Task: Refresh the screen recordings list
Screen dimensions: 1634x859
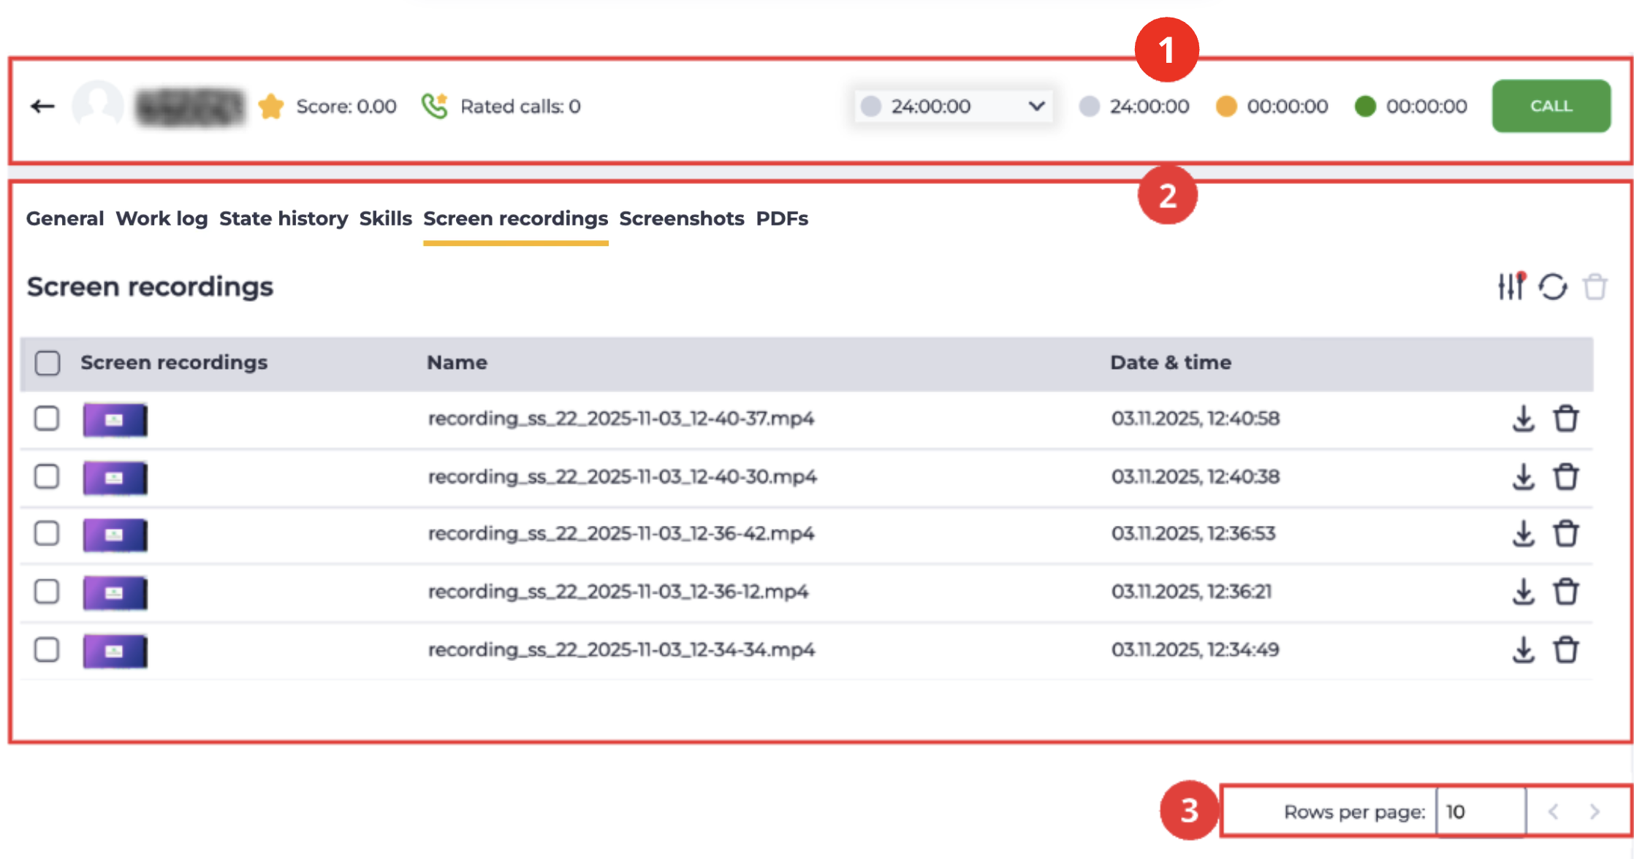Action: click(1553, 286)
